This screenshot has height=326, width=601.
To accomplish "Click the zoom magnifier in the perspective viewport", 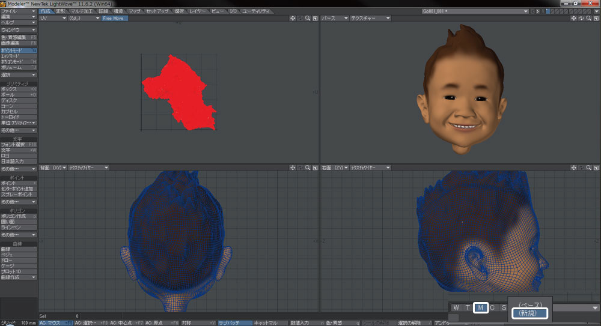I will coord(588,19).
